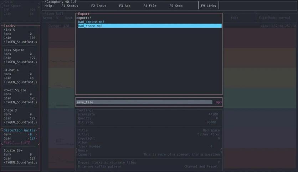Viewport: 298px width, 172px height.
Task: Select F2 Input in the help bar
Action: [98, 6]
